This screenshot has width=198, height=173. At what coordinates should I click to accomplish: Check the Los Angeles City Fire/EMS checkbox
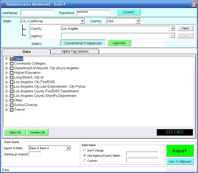[x=12, y=82]
